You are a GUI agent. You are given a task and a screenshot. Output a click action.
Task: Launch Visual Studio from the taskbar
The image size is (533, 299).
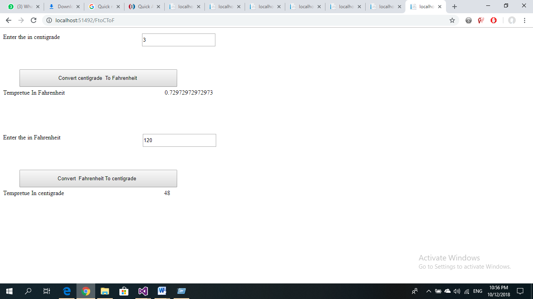point(143,291)
